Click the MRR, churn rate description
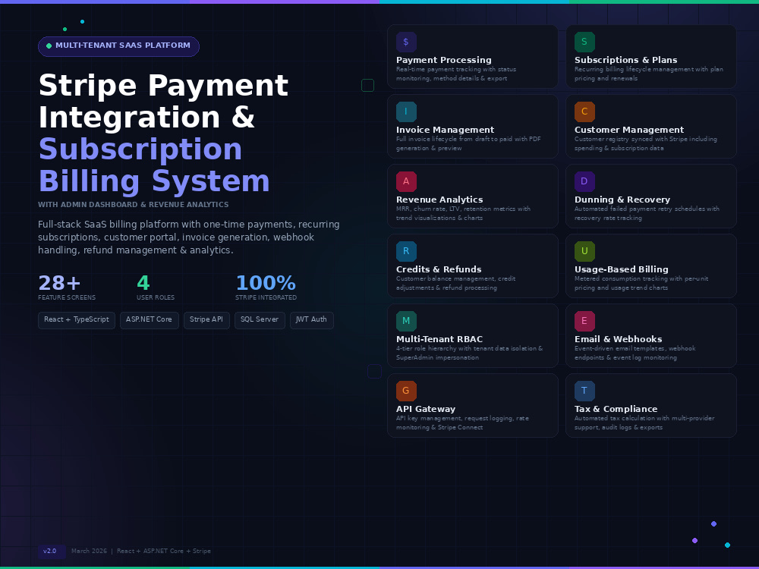 pyautogui.click(x=463, y=213)
